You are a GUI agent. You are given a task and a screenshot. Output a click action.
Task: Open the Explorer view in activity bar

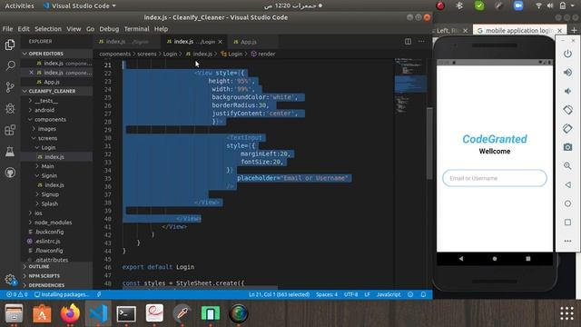(x=10, y=45)
